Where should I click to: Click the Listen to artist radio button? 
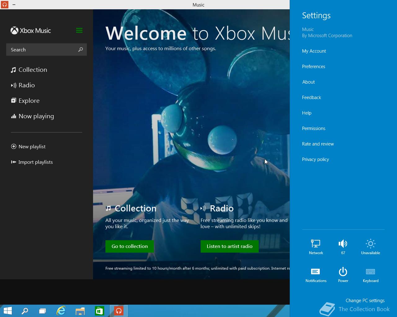click(230, 246)
